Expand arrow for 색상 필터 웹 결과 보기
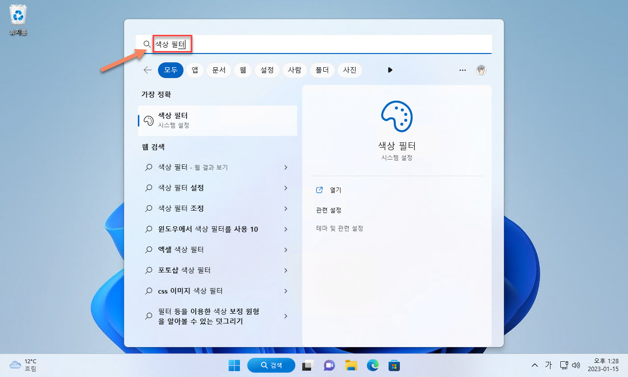Viewport: 628px width, 377px height. click(x=286, y=167)
